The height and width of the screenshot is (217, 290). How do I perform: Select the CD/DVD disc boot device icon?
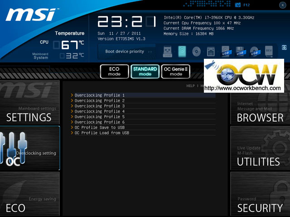(196, 51)
